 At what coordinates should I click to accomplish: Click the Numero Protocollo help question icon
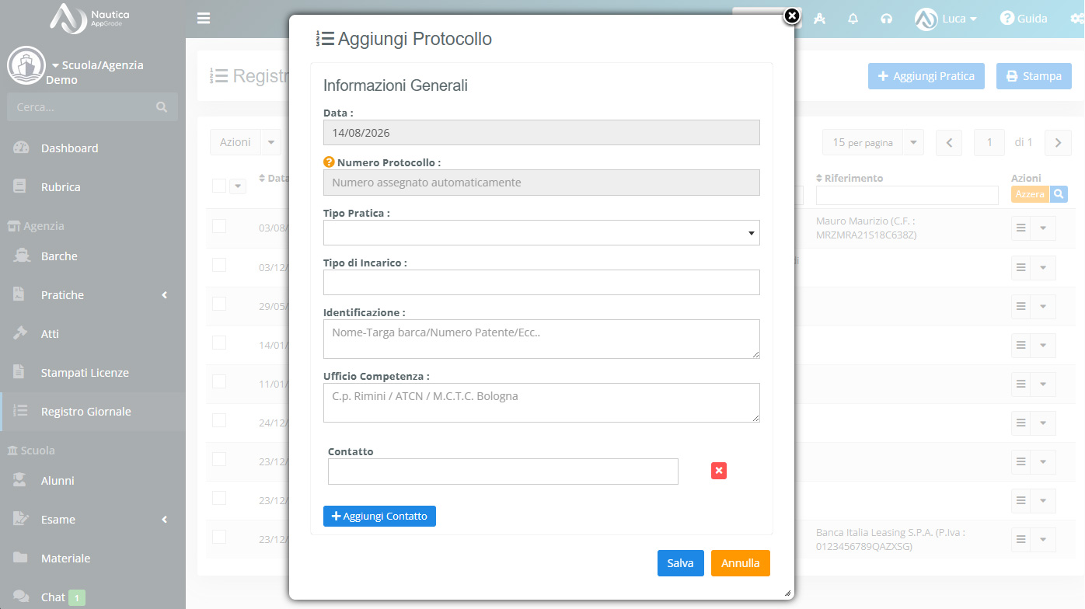(329, 162)
